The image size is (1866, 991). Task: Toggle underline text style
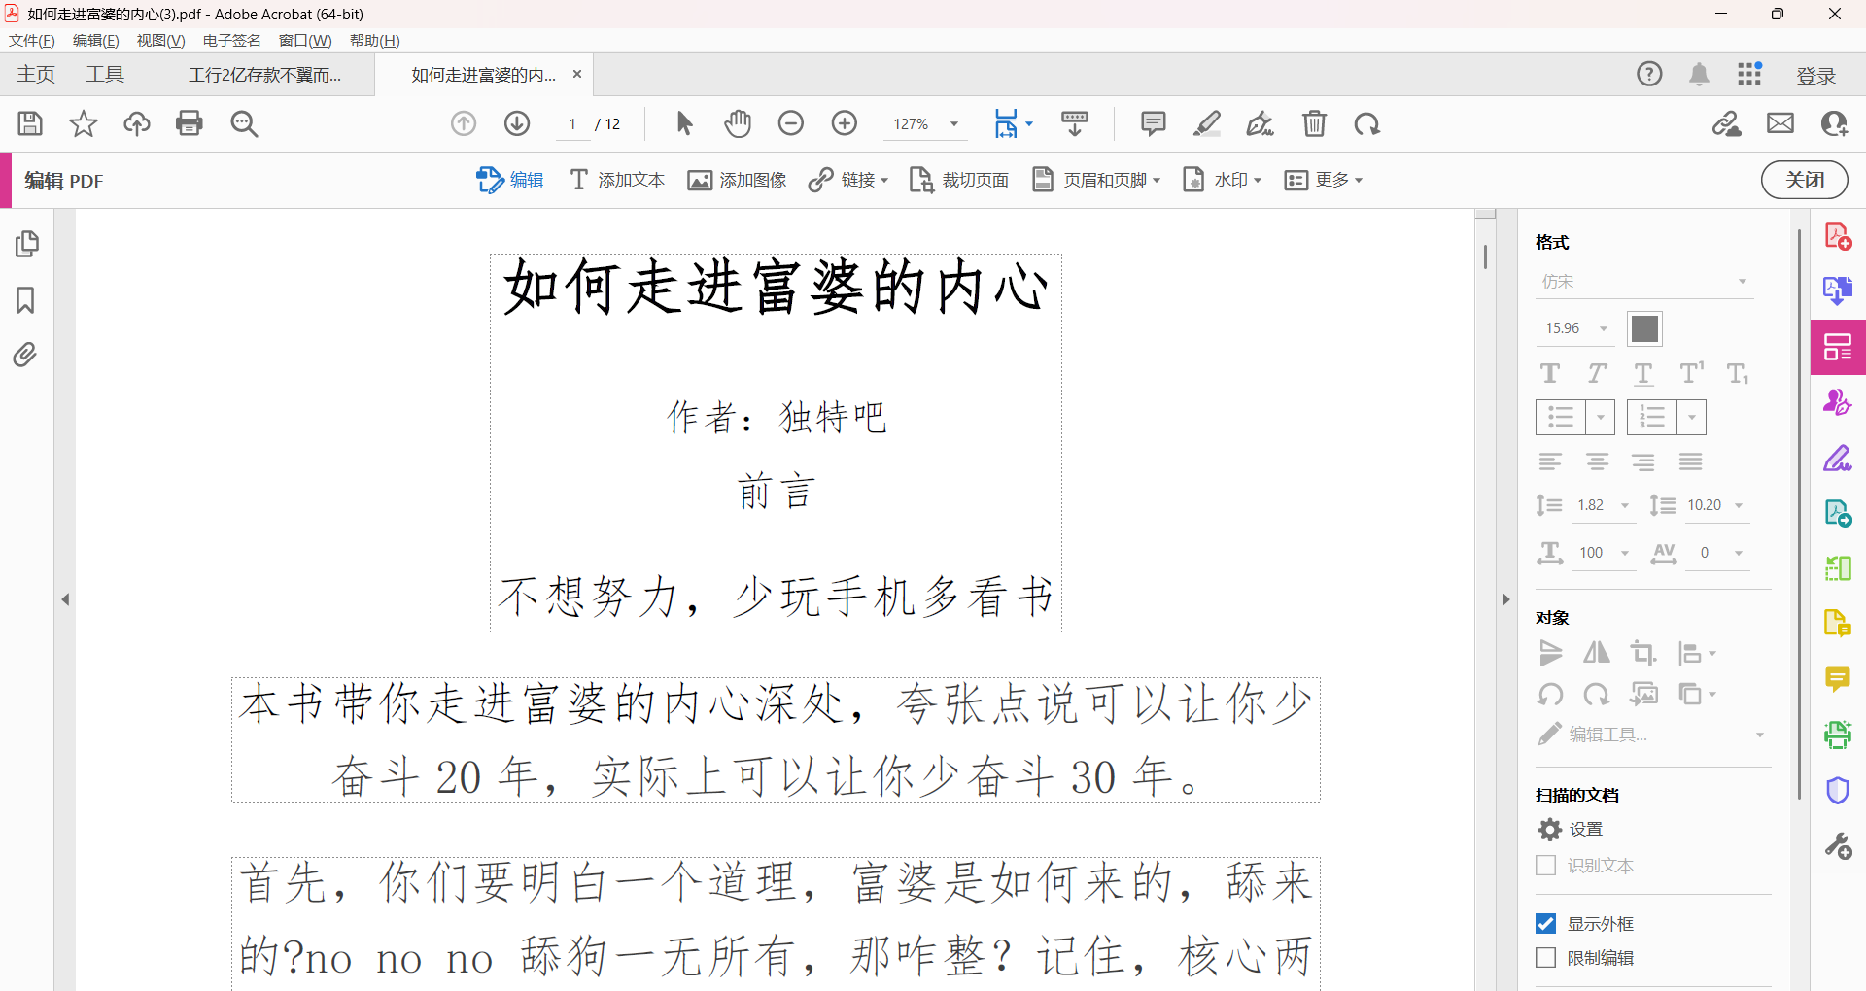tap(1643, 374)
